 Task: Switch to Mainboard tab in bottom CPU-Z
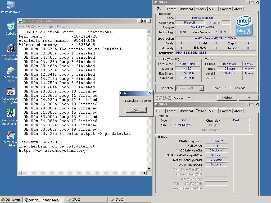[186, 111]
